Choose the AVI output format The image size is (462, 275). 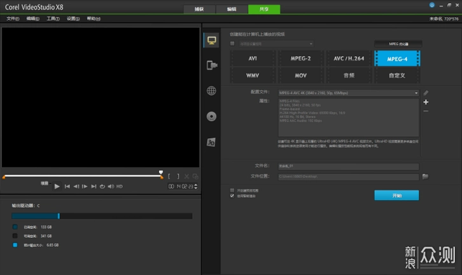[x=253, y=59]
